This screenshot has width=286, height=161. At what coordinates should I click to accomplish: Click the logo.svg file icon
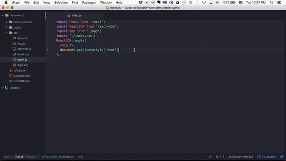[14, 65]
